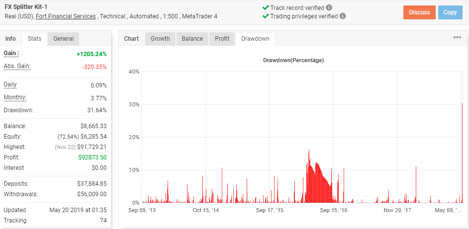Click the info icon beside Track record verified

point(329,8)
